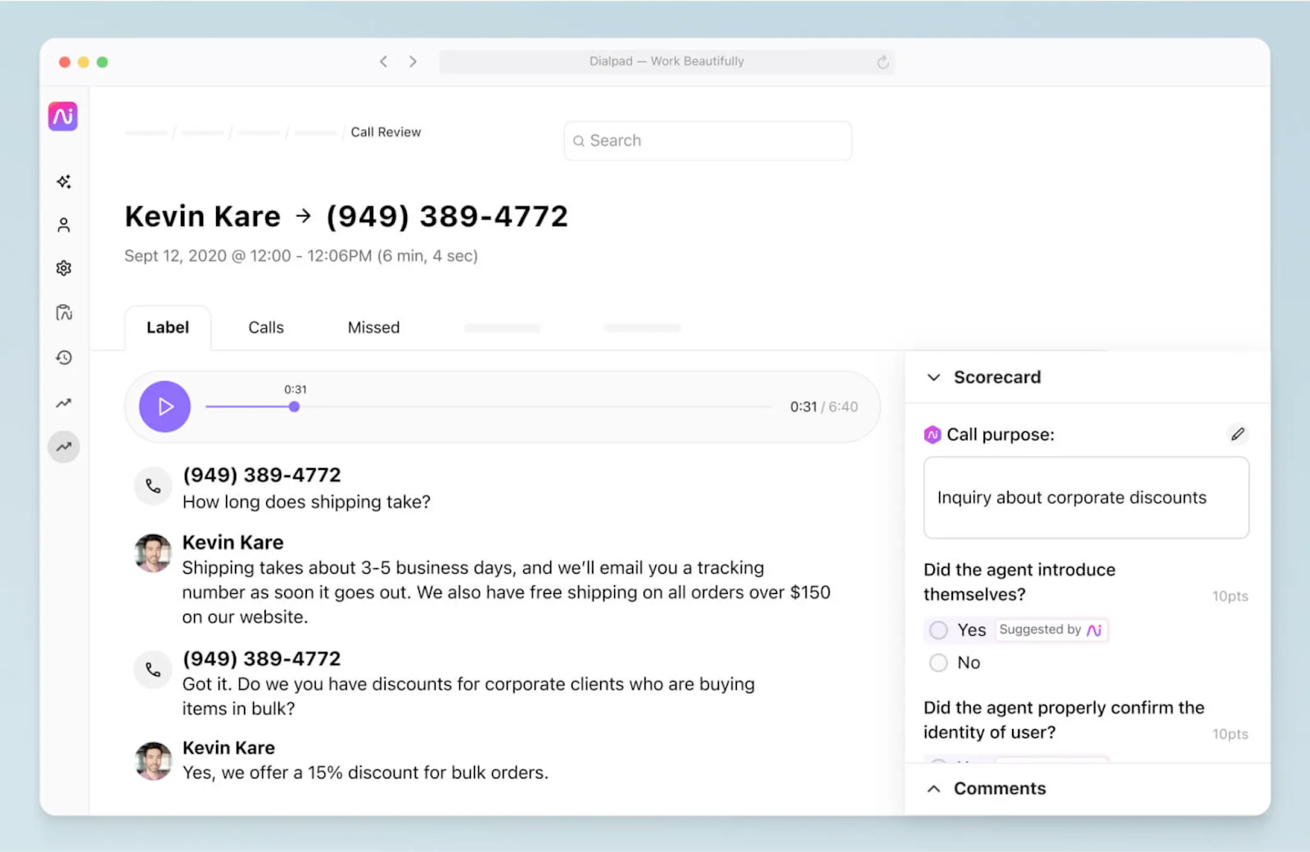
Task: Click the Dialpad Ai logo in the sidebar
Action: click(x=63, y=116)
